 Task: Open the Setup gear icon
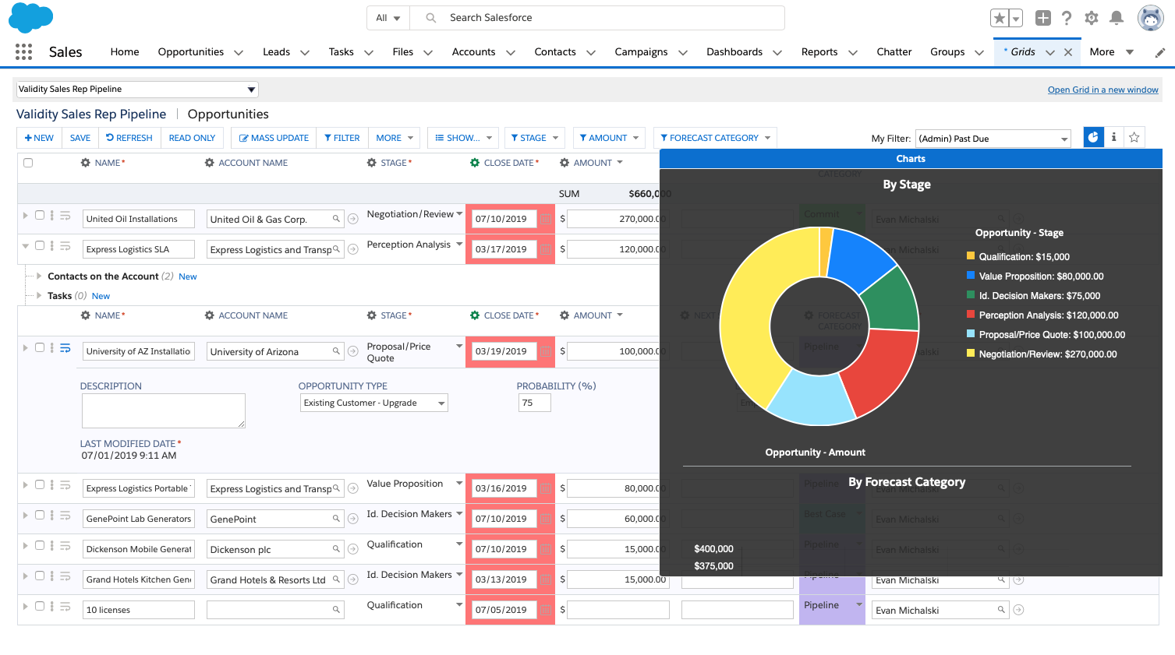(x=1092, y=18)
